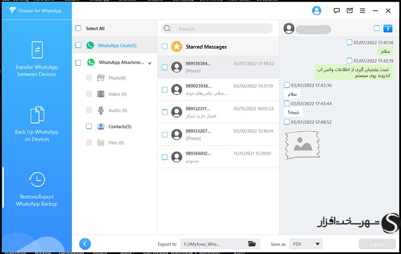This screenshot has height=254, width=401.
Task: Select Photo(0) category
Action: pos(117,78)
